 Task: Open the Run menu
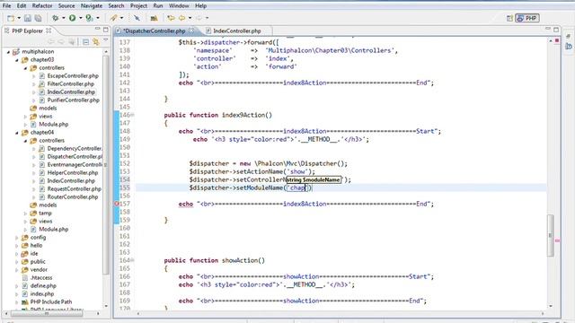(158, 6)
